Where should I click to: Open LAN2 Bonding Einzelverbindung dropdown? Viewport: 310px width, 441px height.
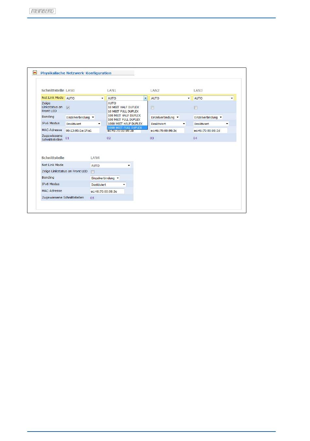coord(165,117)
